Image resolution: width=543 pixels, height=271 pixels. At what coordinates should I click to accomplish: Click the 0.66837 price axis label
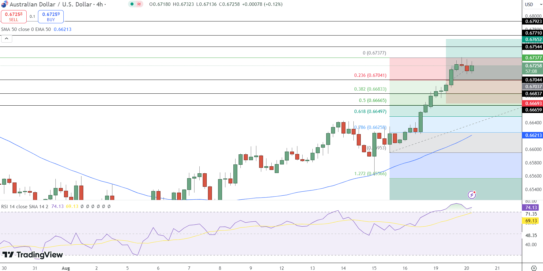click(x=533, y=94)
